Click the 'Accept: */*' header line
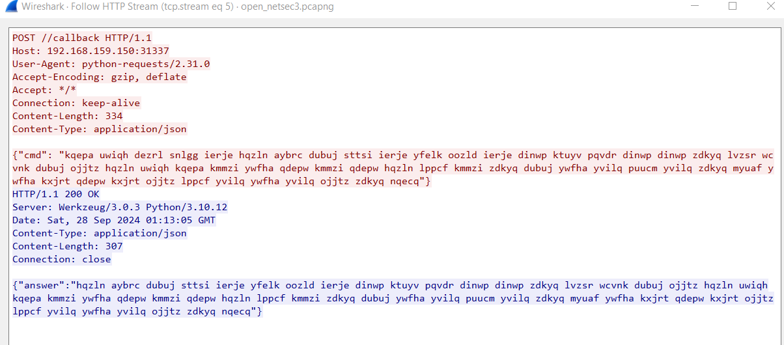This screenshot has height=345, width=784. click(x=44, y=90)
